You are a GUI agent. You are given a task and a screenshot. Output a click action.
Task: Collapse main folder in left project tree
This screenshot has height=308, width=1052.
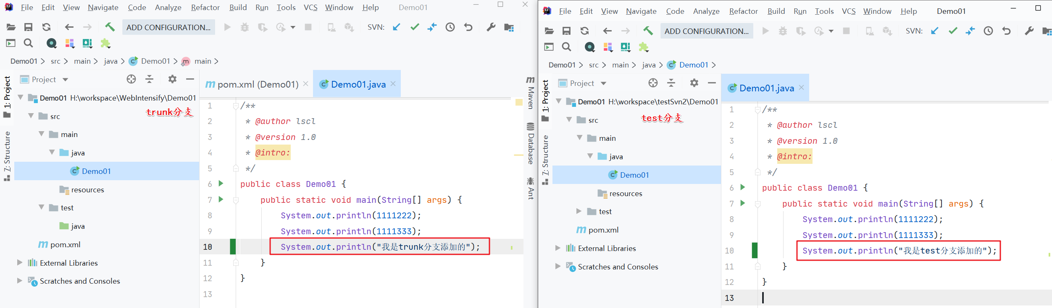point(41,134)
